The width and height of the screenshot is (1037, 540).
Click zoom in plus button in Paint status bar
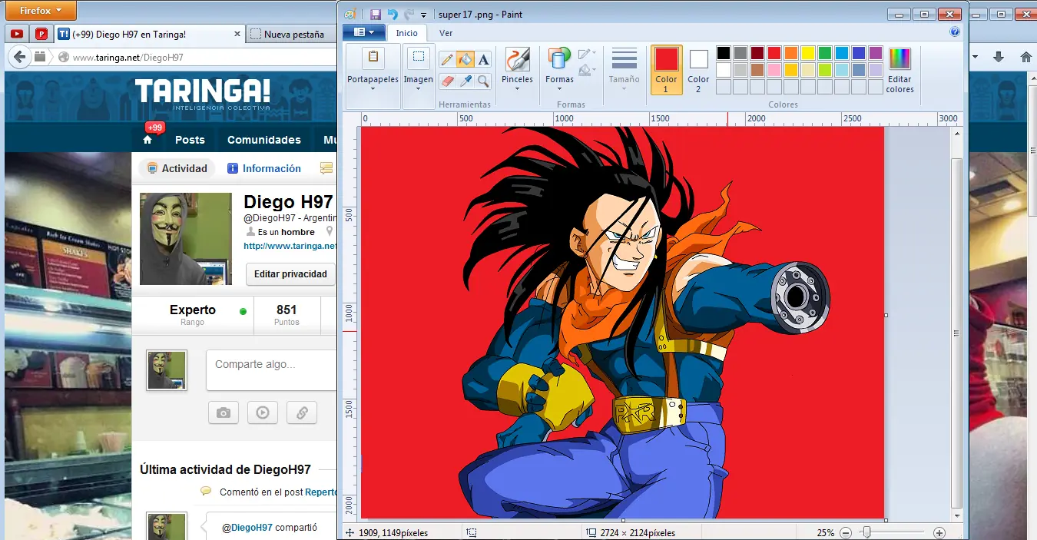[x=939, y=532]
